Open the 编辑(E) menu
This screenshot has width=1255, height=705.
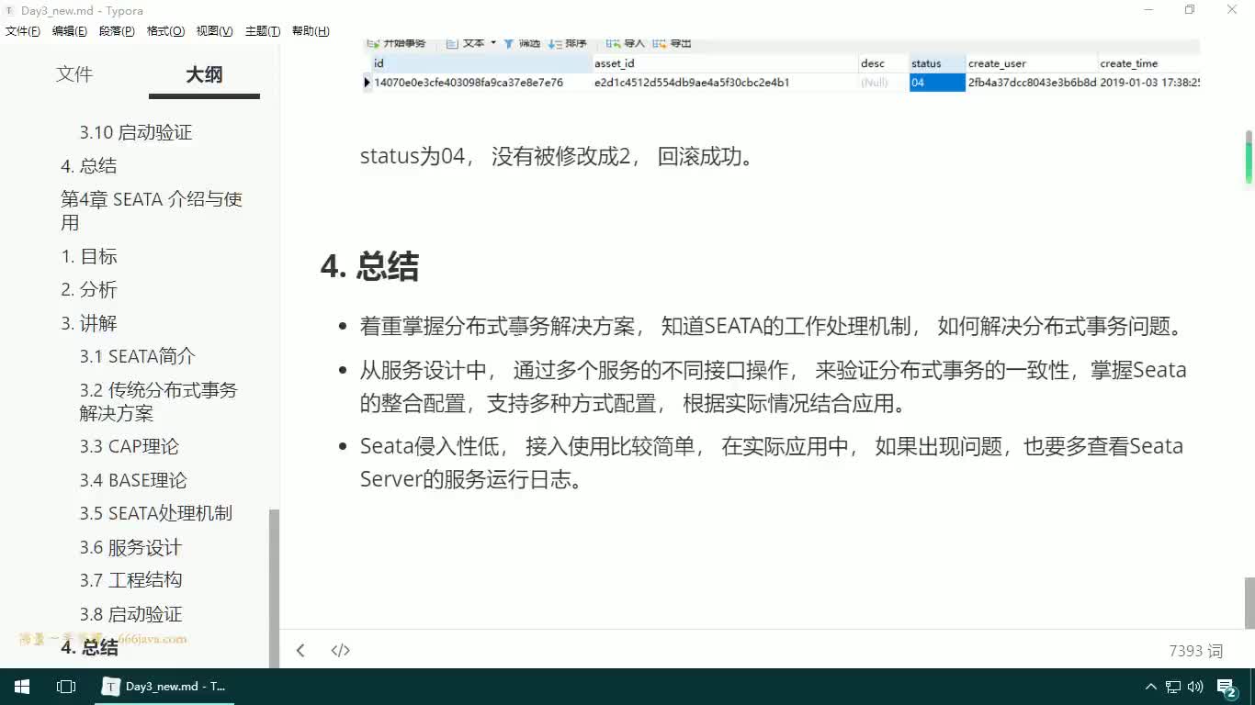[x=69, y=31]
